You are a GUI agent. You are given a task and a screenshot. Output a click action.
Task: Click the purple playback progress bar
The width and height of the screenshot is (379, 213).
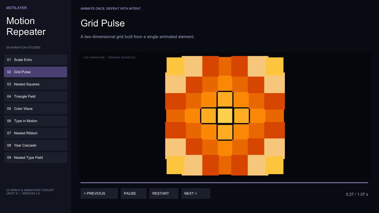pyautogui.click(x=224, y=183)
